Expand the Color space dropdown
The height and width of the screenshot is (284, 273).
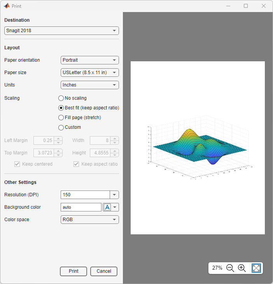(90, 220)
